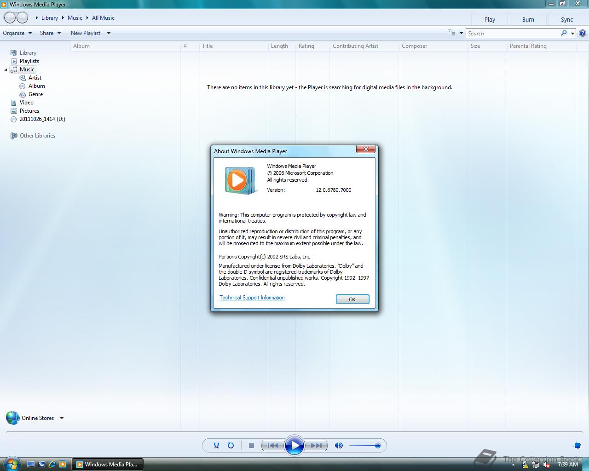Sort by the Rating column header

point(312,46)
